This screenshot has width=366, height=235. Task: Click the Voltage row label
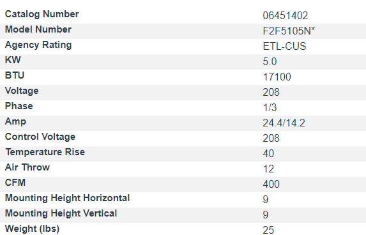coord(22,91)
